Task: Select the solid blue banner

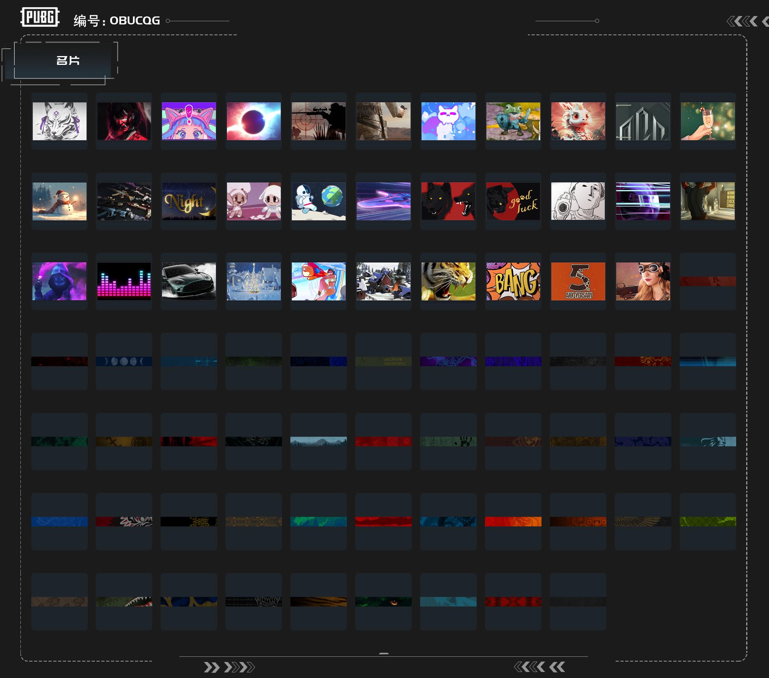Action: (x=59, y=521)
